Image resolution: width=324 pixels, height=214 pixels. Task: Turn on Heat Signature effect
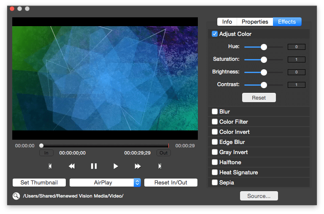click(215, 172)
